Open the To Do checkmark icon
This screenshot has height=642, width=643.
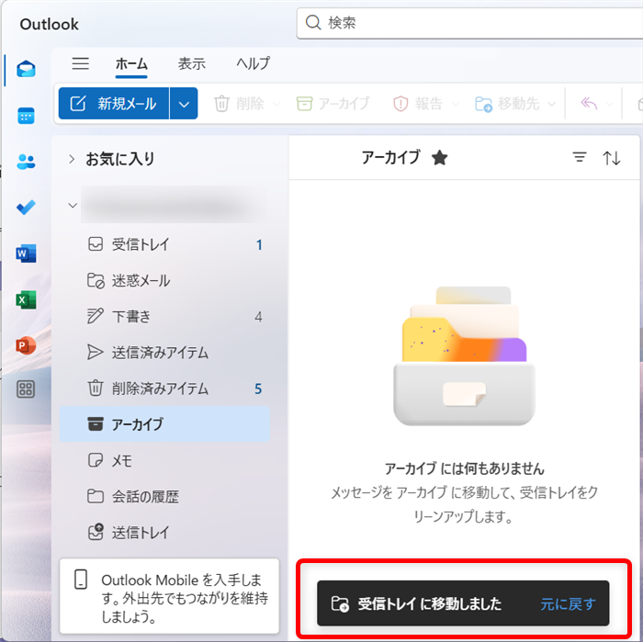pyautogui.click(x=26, y=208)
